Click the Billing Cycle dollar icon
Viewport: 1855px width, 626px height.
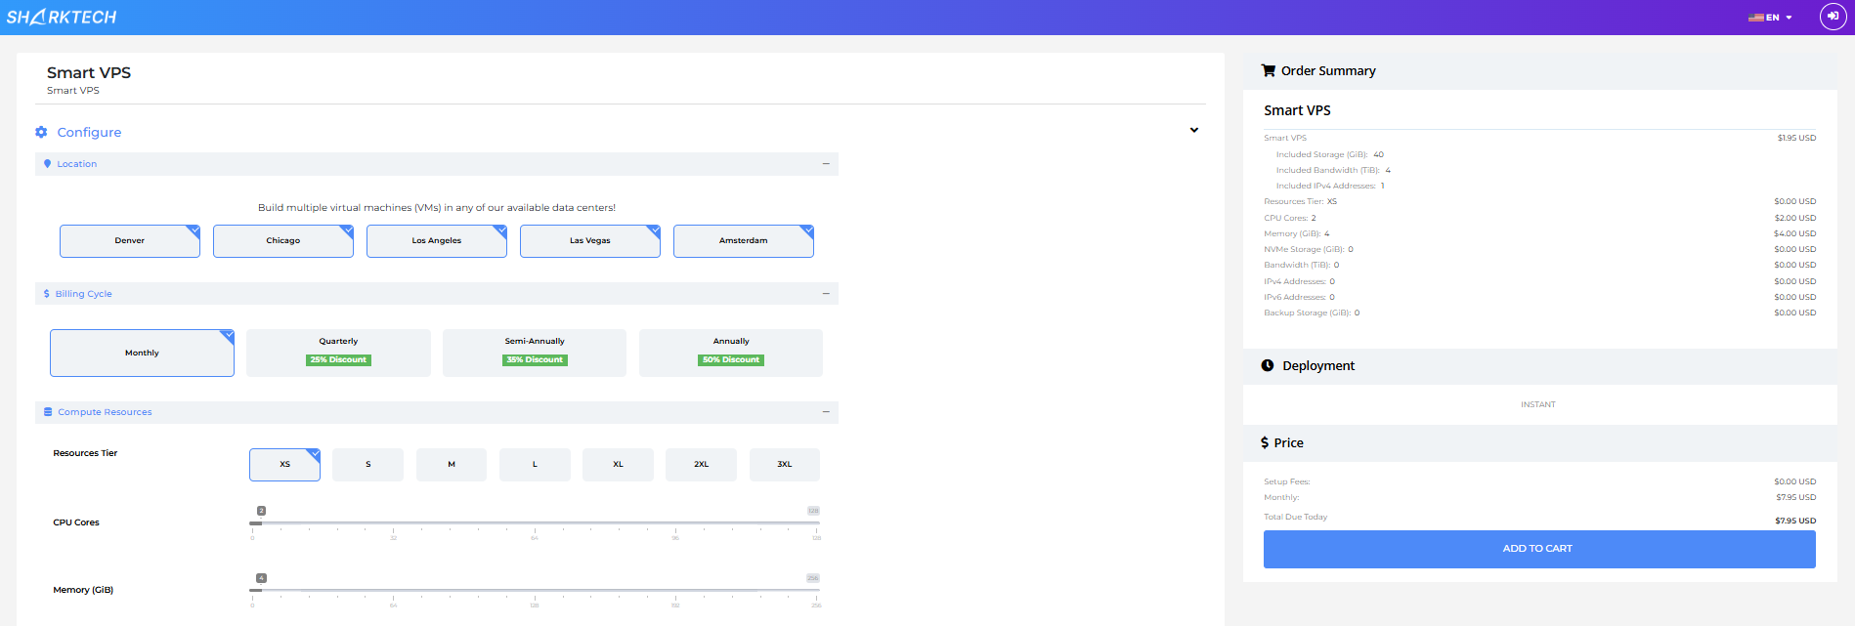(x=46, y=294)
